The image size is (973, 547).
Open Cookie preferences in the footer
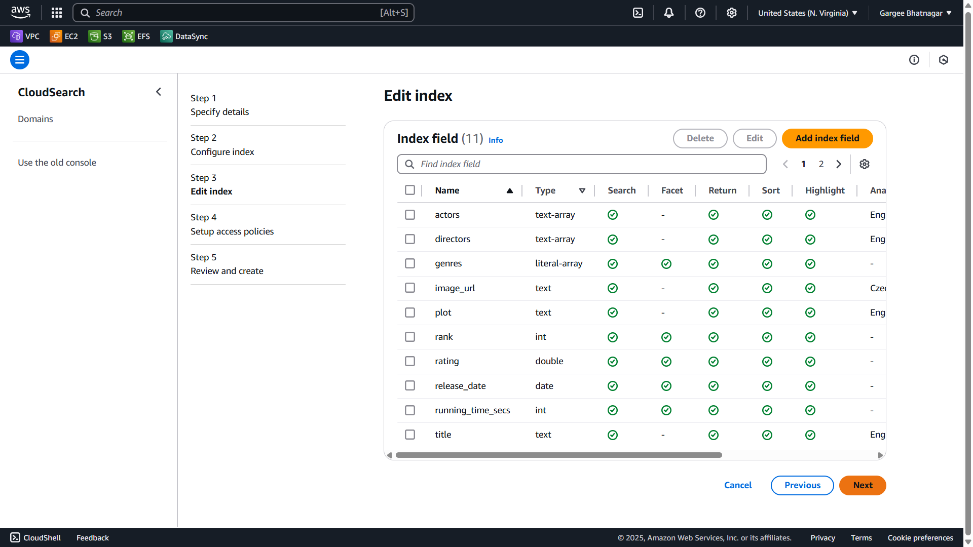tap(920, 537)
